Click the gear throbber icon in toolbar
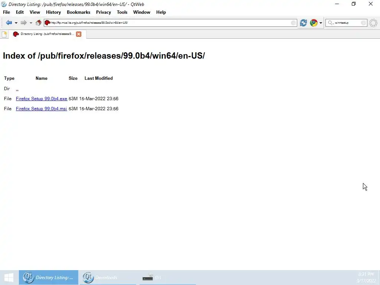Screen dimensions: 380x285 click(373, 23)
